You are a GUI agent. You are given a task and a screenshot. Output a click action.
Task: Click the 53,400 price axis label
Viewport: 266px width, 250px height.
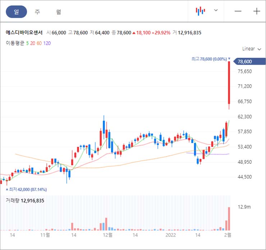pyautogui.click(x=245, y=147)
